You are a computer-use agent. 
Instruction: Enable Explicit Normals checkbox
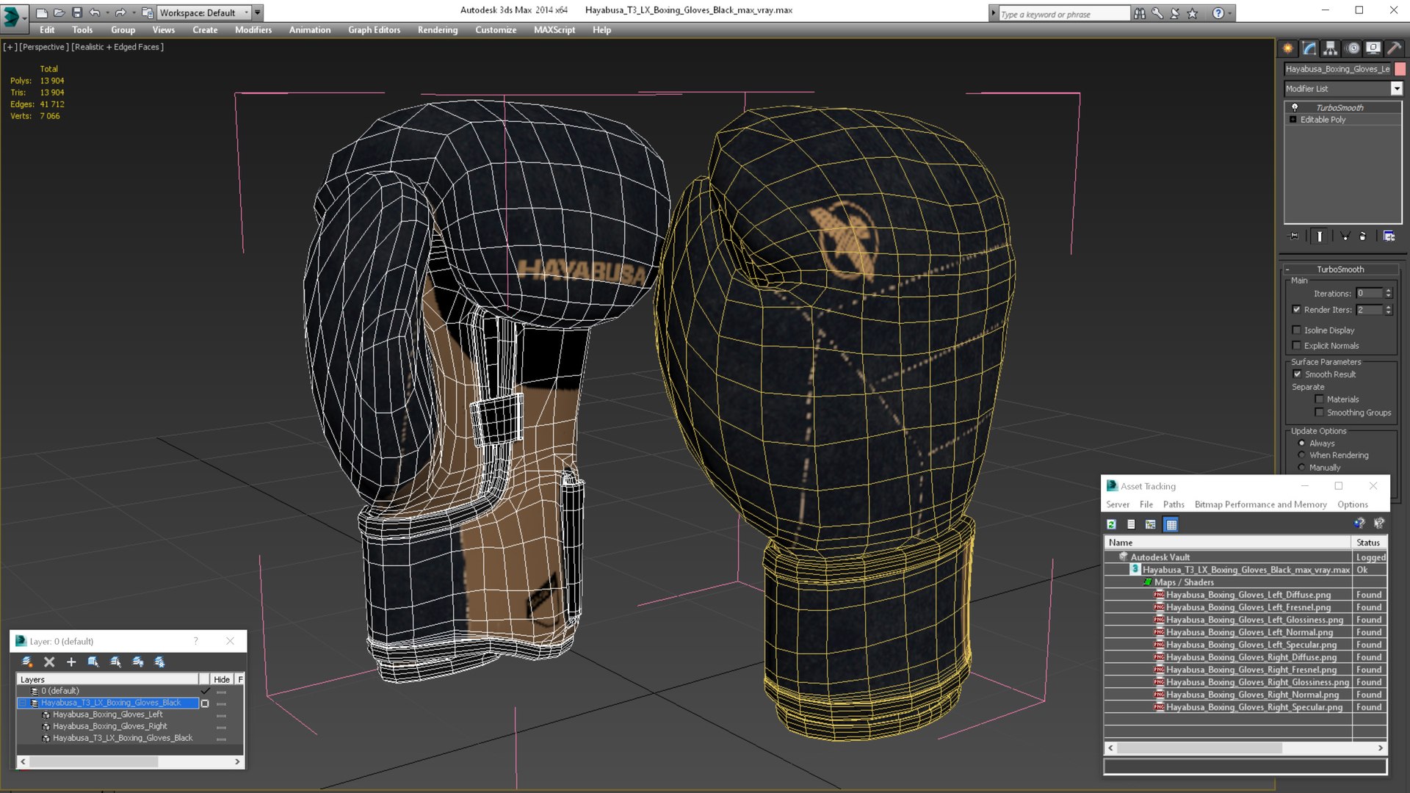point(1296,346)
